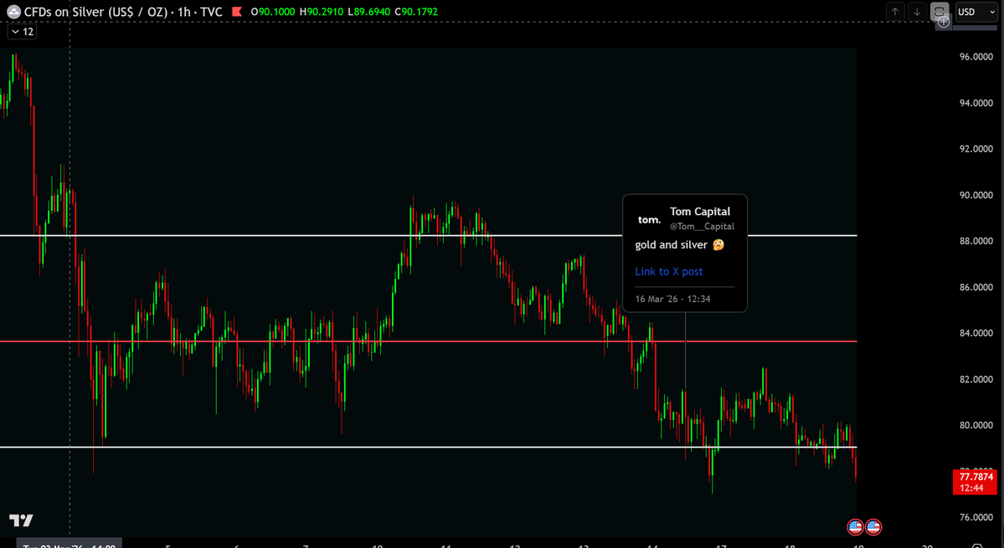The width and height of the screenshot is (1004, 548).
Task: Click the low value L89.6940
Action: tap(368, 12)
